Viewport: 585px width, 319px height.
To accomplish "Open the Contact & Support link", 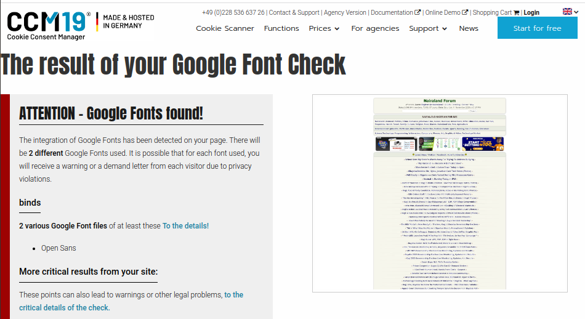I will [x=294, y=13].
